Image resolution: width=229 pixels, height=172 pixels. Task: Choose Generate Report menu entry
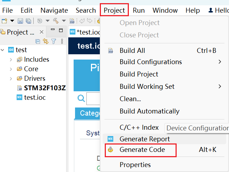pos(145,139)
